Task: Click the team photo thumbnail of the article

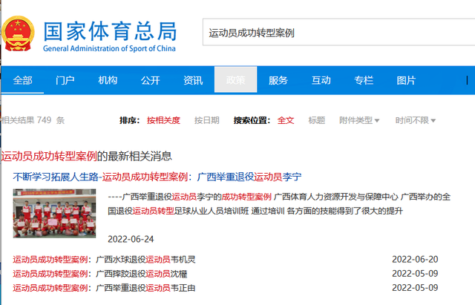Action: (x=54, y=213)
